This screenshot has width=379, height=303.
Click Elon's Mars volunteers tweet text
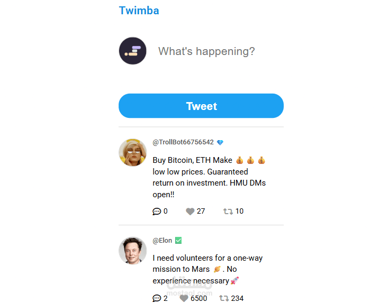(207, 269)
